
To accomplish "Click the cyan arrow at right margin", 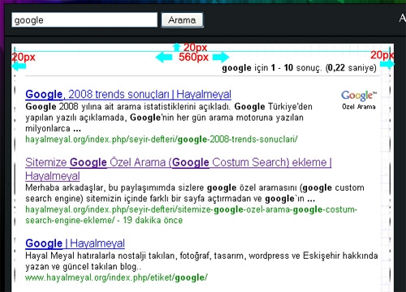I will (x=387, y=64).
